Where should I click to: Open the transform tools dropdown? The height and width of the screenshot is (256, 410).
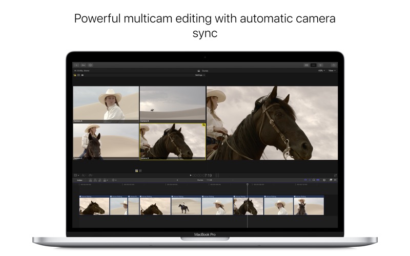coord(84,175)
